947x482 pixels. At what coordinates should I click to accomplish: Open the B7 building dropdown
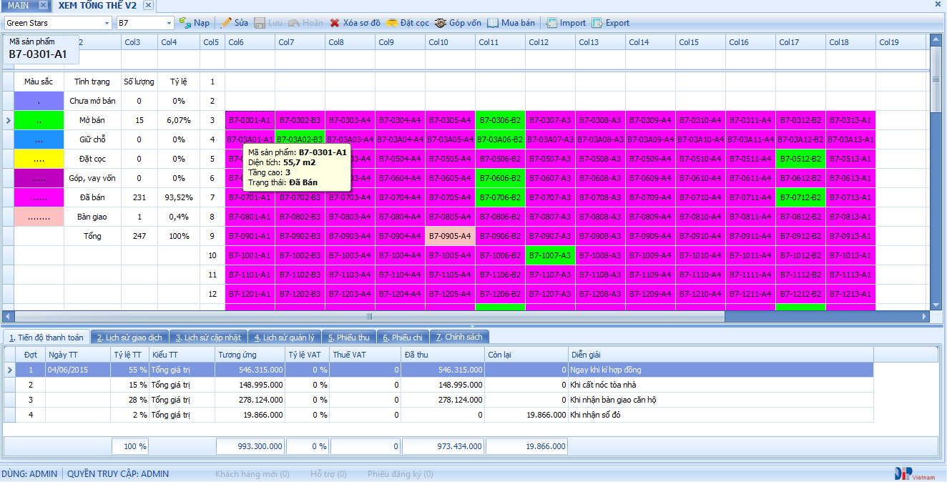168,23
